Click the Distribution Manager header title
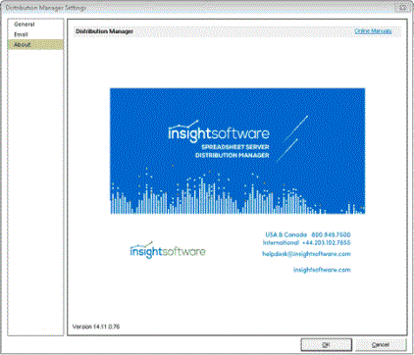 coord(104,31)
